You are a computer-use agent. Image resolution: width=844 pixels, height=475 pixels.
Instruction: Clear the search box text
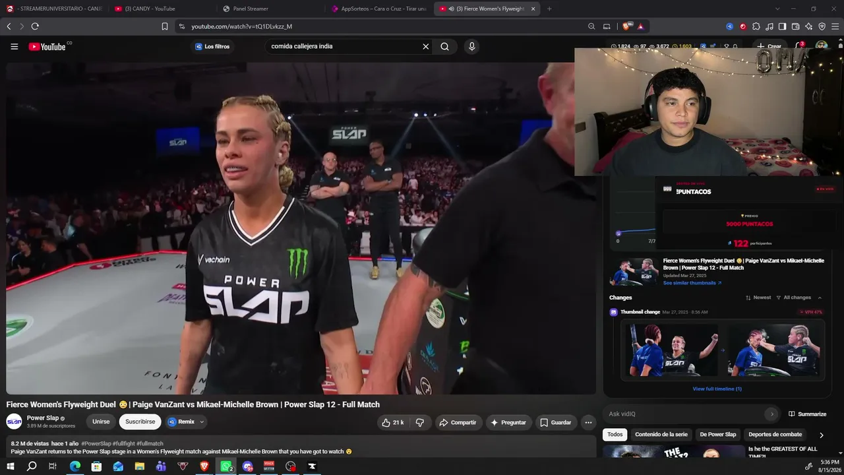pyautogui.click(x=425, y=47)
